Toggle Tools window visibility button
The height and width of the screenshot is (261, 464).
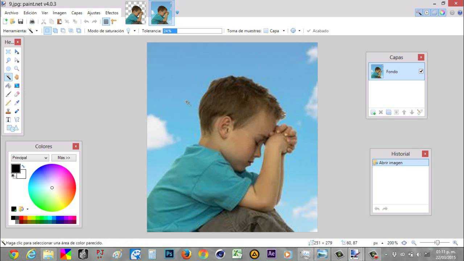tap(419, 13)
